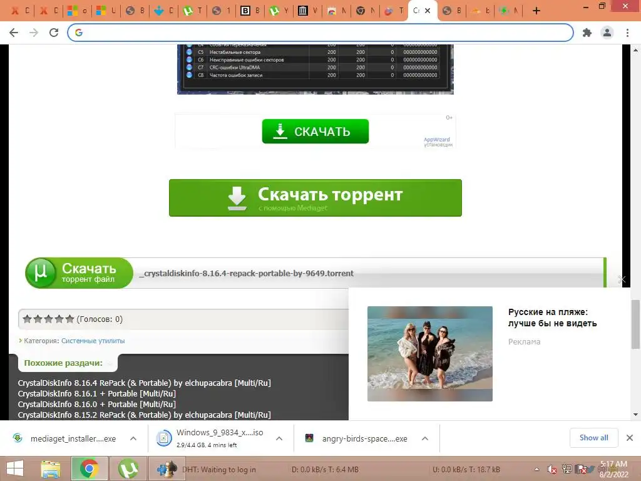Open CrystalDiskInfo 8.15.2 RePack link
Image resolution: width=641 pixels, height=481 pixels.
(x=145, y=415)
